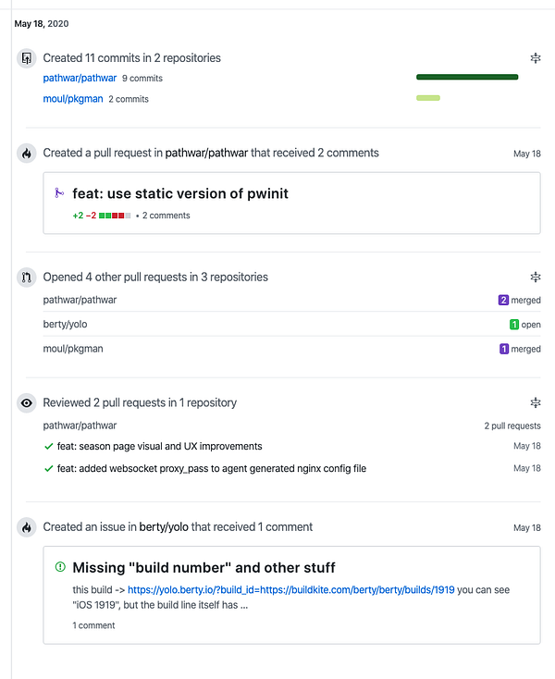Open the yolo.berty.io build URL link
Viewport: 555px width, 679px height.
[x=290, y=589]
